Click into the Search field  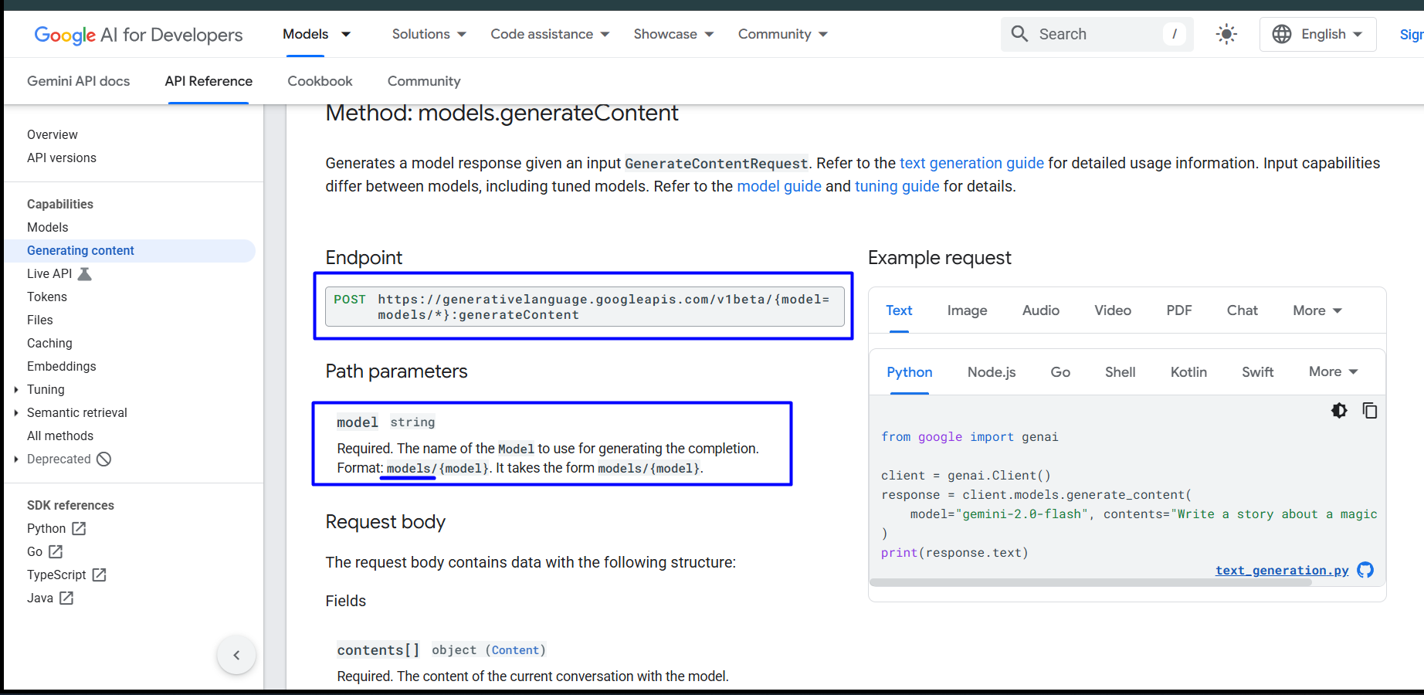[1097, 34]
